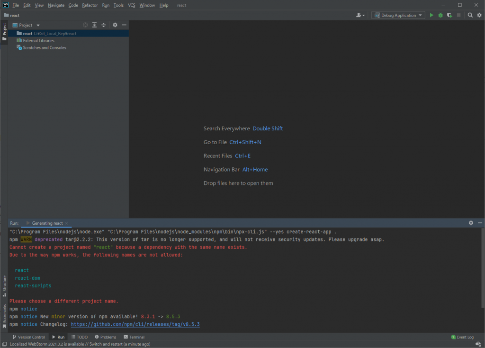Run the Debug Application configuration
The width and height of the screenshot is (485, 348).
click(431, 15)
